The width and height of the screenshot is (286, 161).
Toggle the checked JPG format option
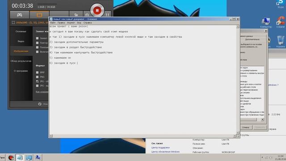37,81
